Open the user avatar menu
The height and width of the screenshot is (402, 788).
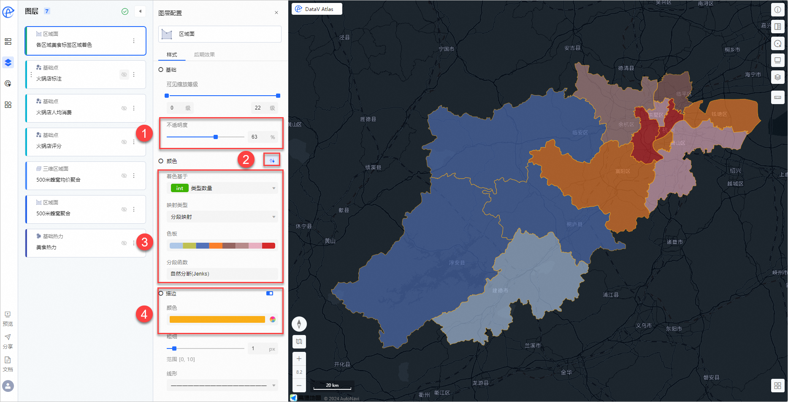coord(8,386)
